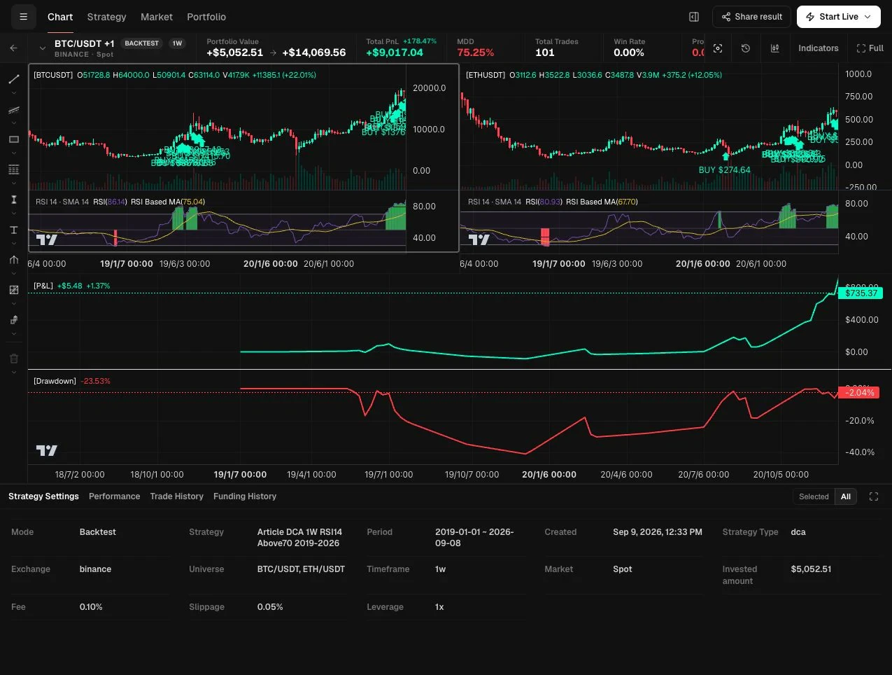Select the rectangle shape tool

pos(13,139)
